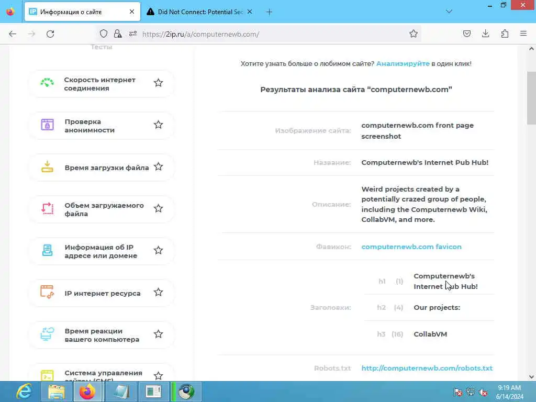Favorite 'Информация об IP адресе' with its star
This screenshot has width=536, height=402.
158,250
